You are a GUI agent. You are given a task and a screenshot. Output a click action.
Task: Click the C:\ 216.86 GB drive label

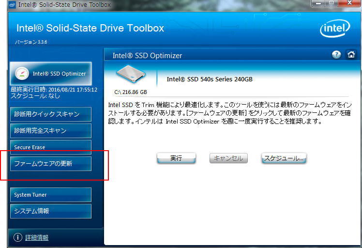click(x=131, y=92)
